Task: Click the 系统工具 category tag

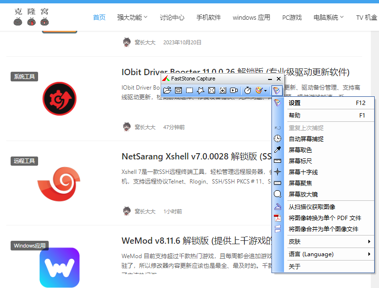Action: click(x=24, y=77)
